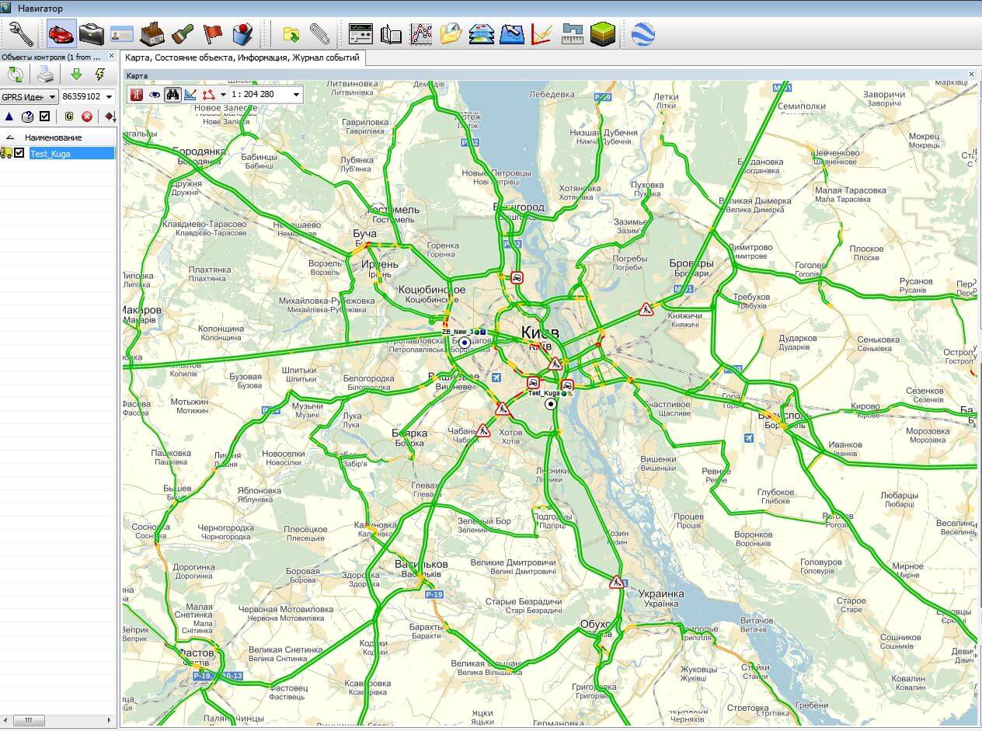Click the folder with clock icon
This screenshot has width=982, height=731.
point(451,34)
